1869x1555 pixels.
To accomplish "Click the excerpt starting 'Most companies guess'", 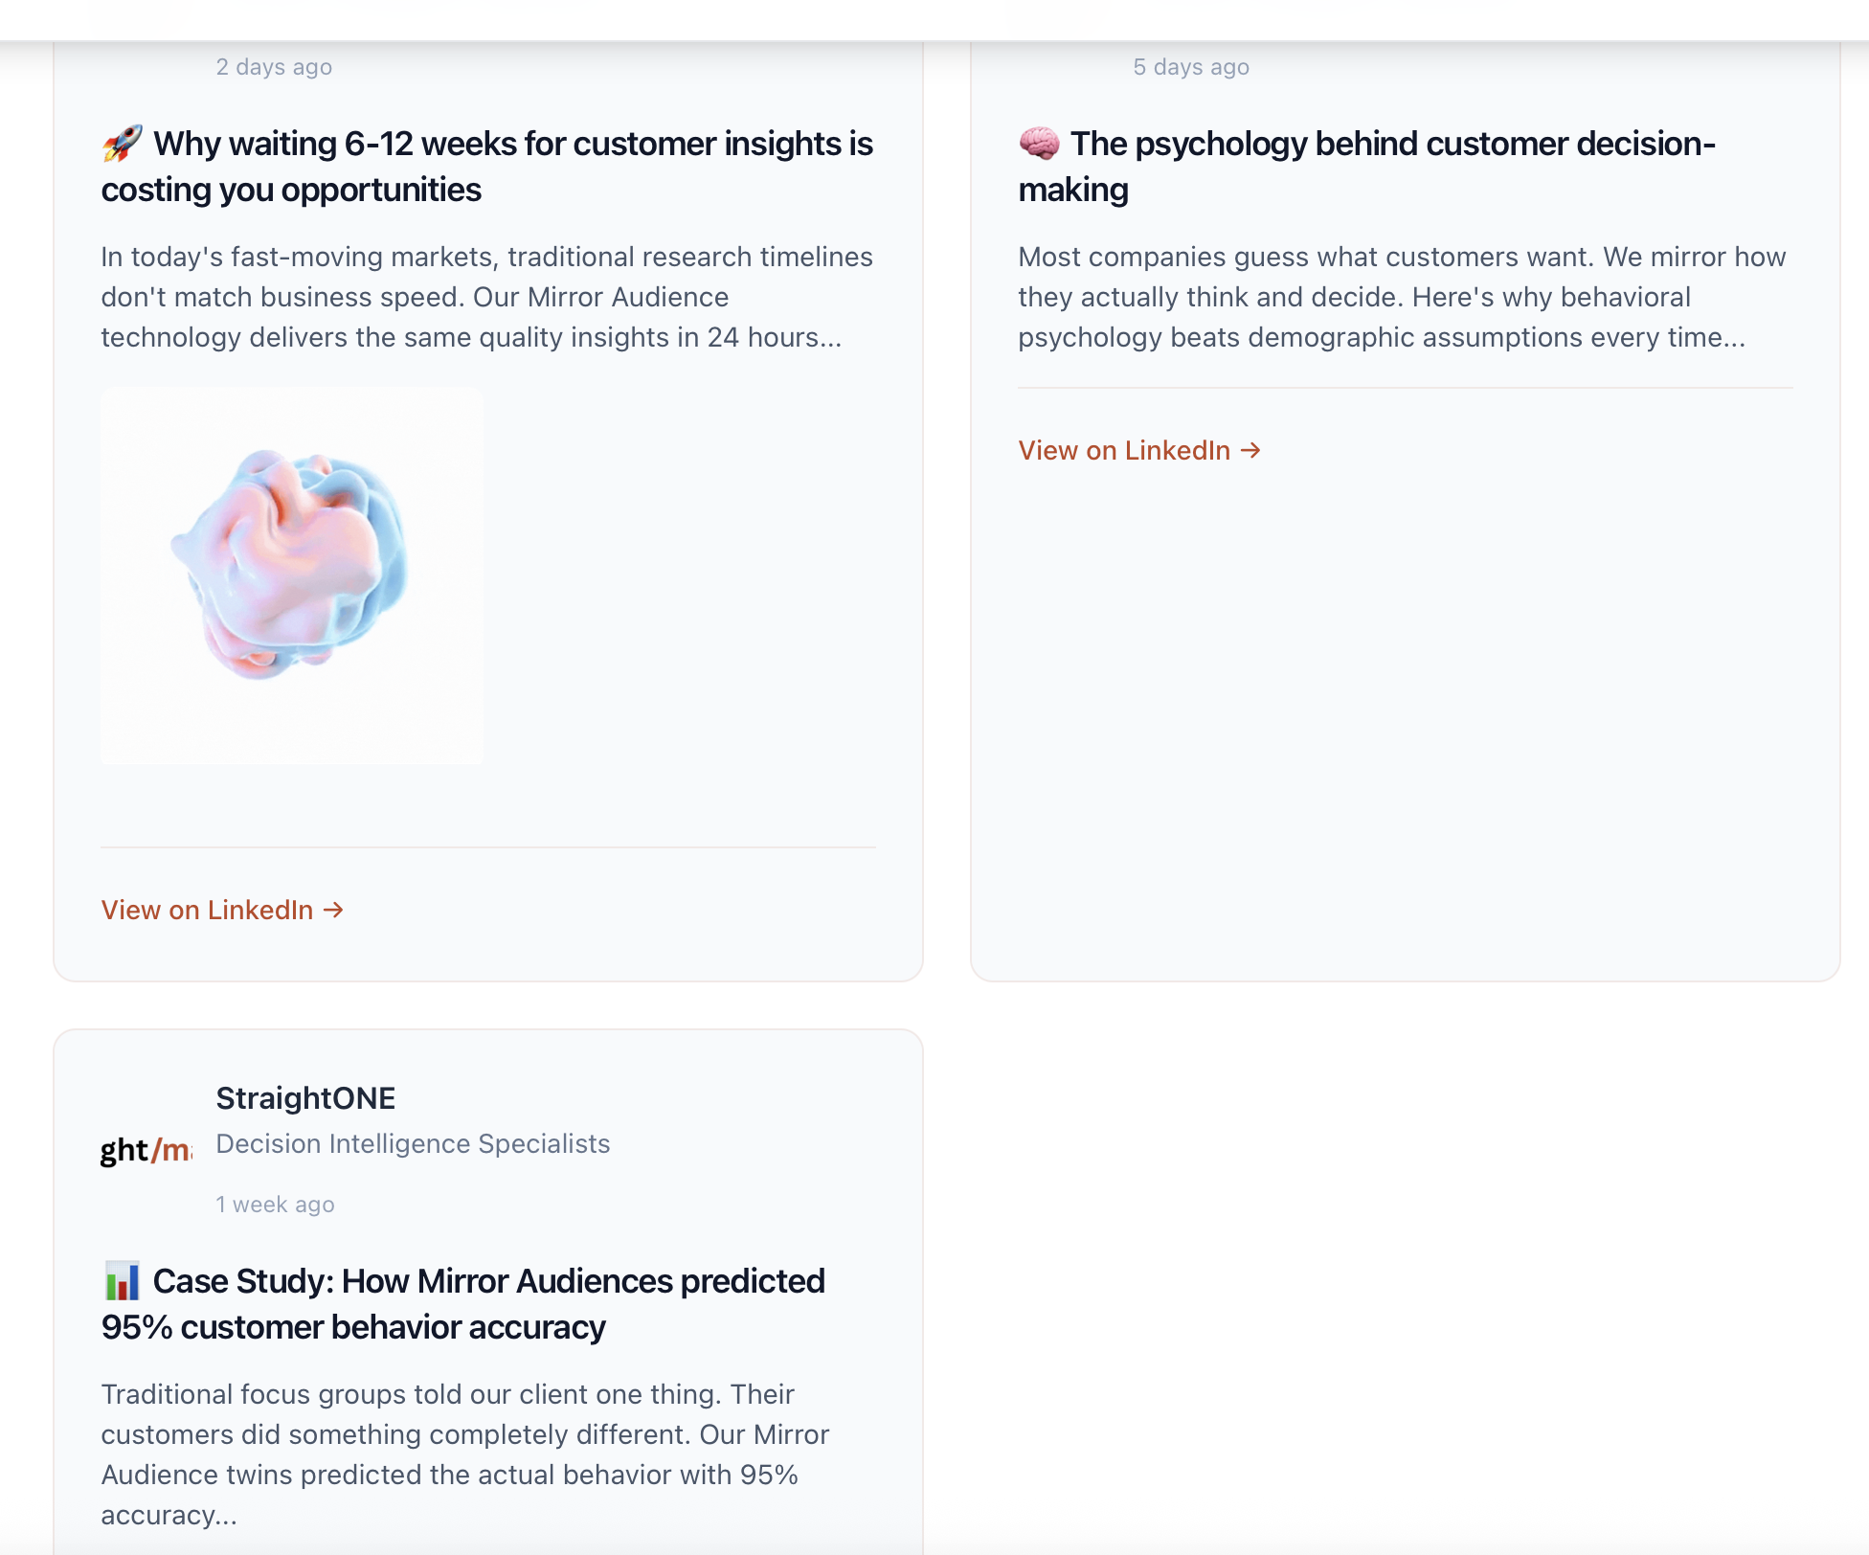I will (1402, 297).
